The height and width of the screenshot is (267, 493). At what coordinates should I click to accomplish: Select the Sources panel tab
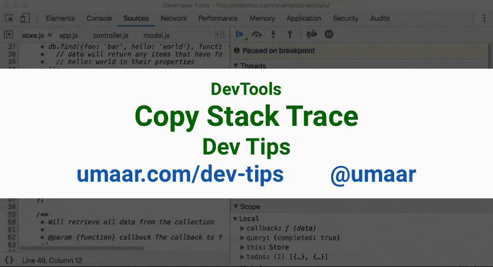[136, 18]
